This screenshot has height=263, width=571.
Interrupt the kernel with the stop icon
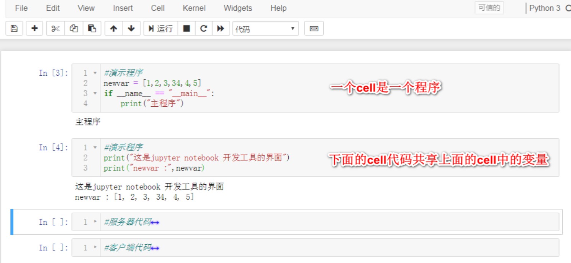coord(187,28)
